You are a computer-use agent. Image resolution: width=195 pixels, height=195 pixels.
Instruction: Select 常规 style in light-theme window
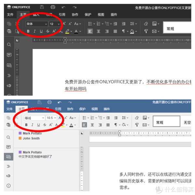pos(166,121)
